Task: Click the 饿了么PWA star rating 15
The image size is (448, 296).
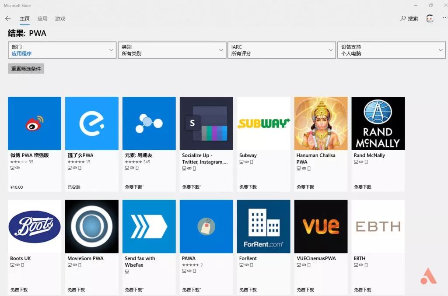Action: click(79, 162)
